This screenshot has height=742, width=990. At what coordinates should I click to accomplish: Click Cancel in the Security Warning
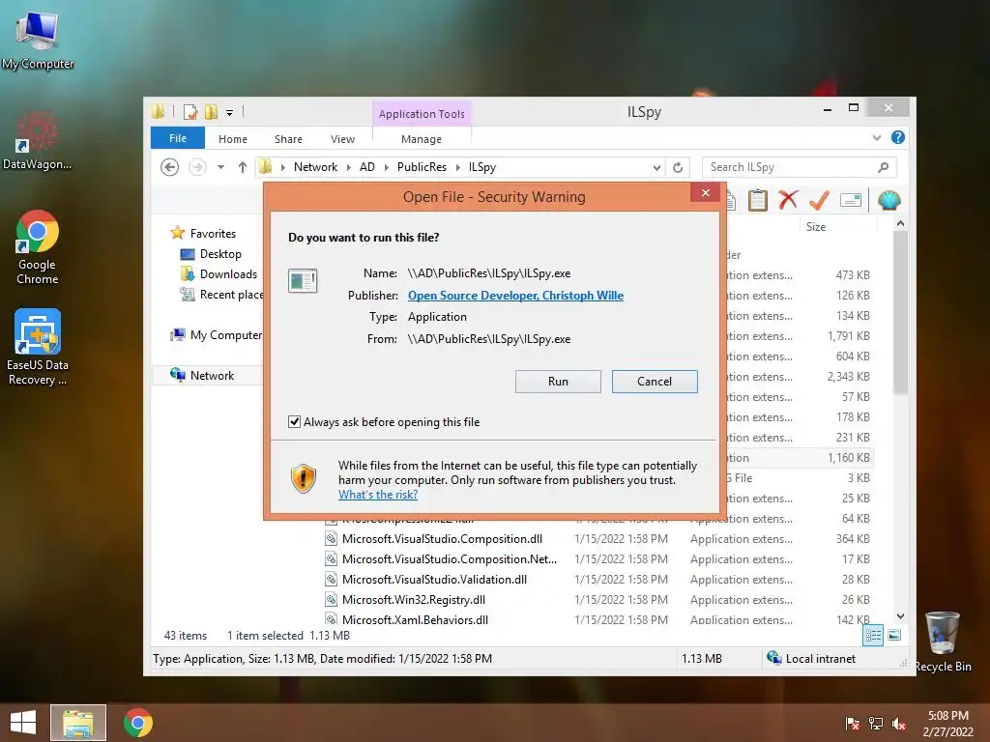[x=655, y=381]
